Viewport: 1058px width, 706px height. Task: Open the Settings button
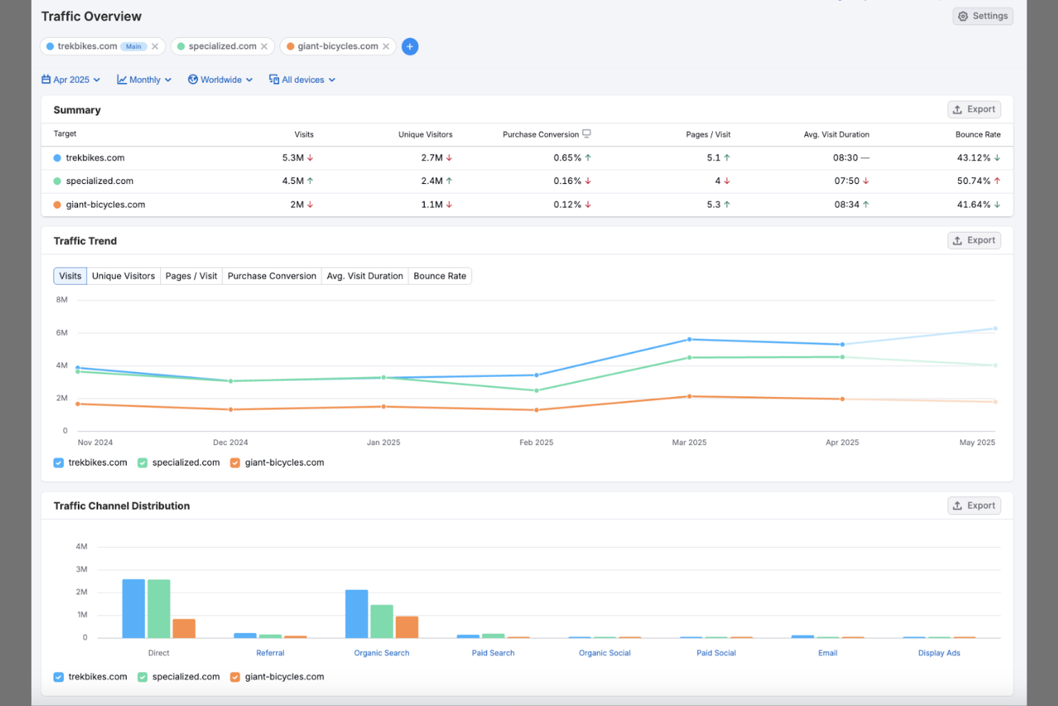[983, 16]
